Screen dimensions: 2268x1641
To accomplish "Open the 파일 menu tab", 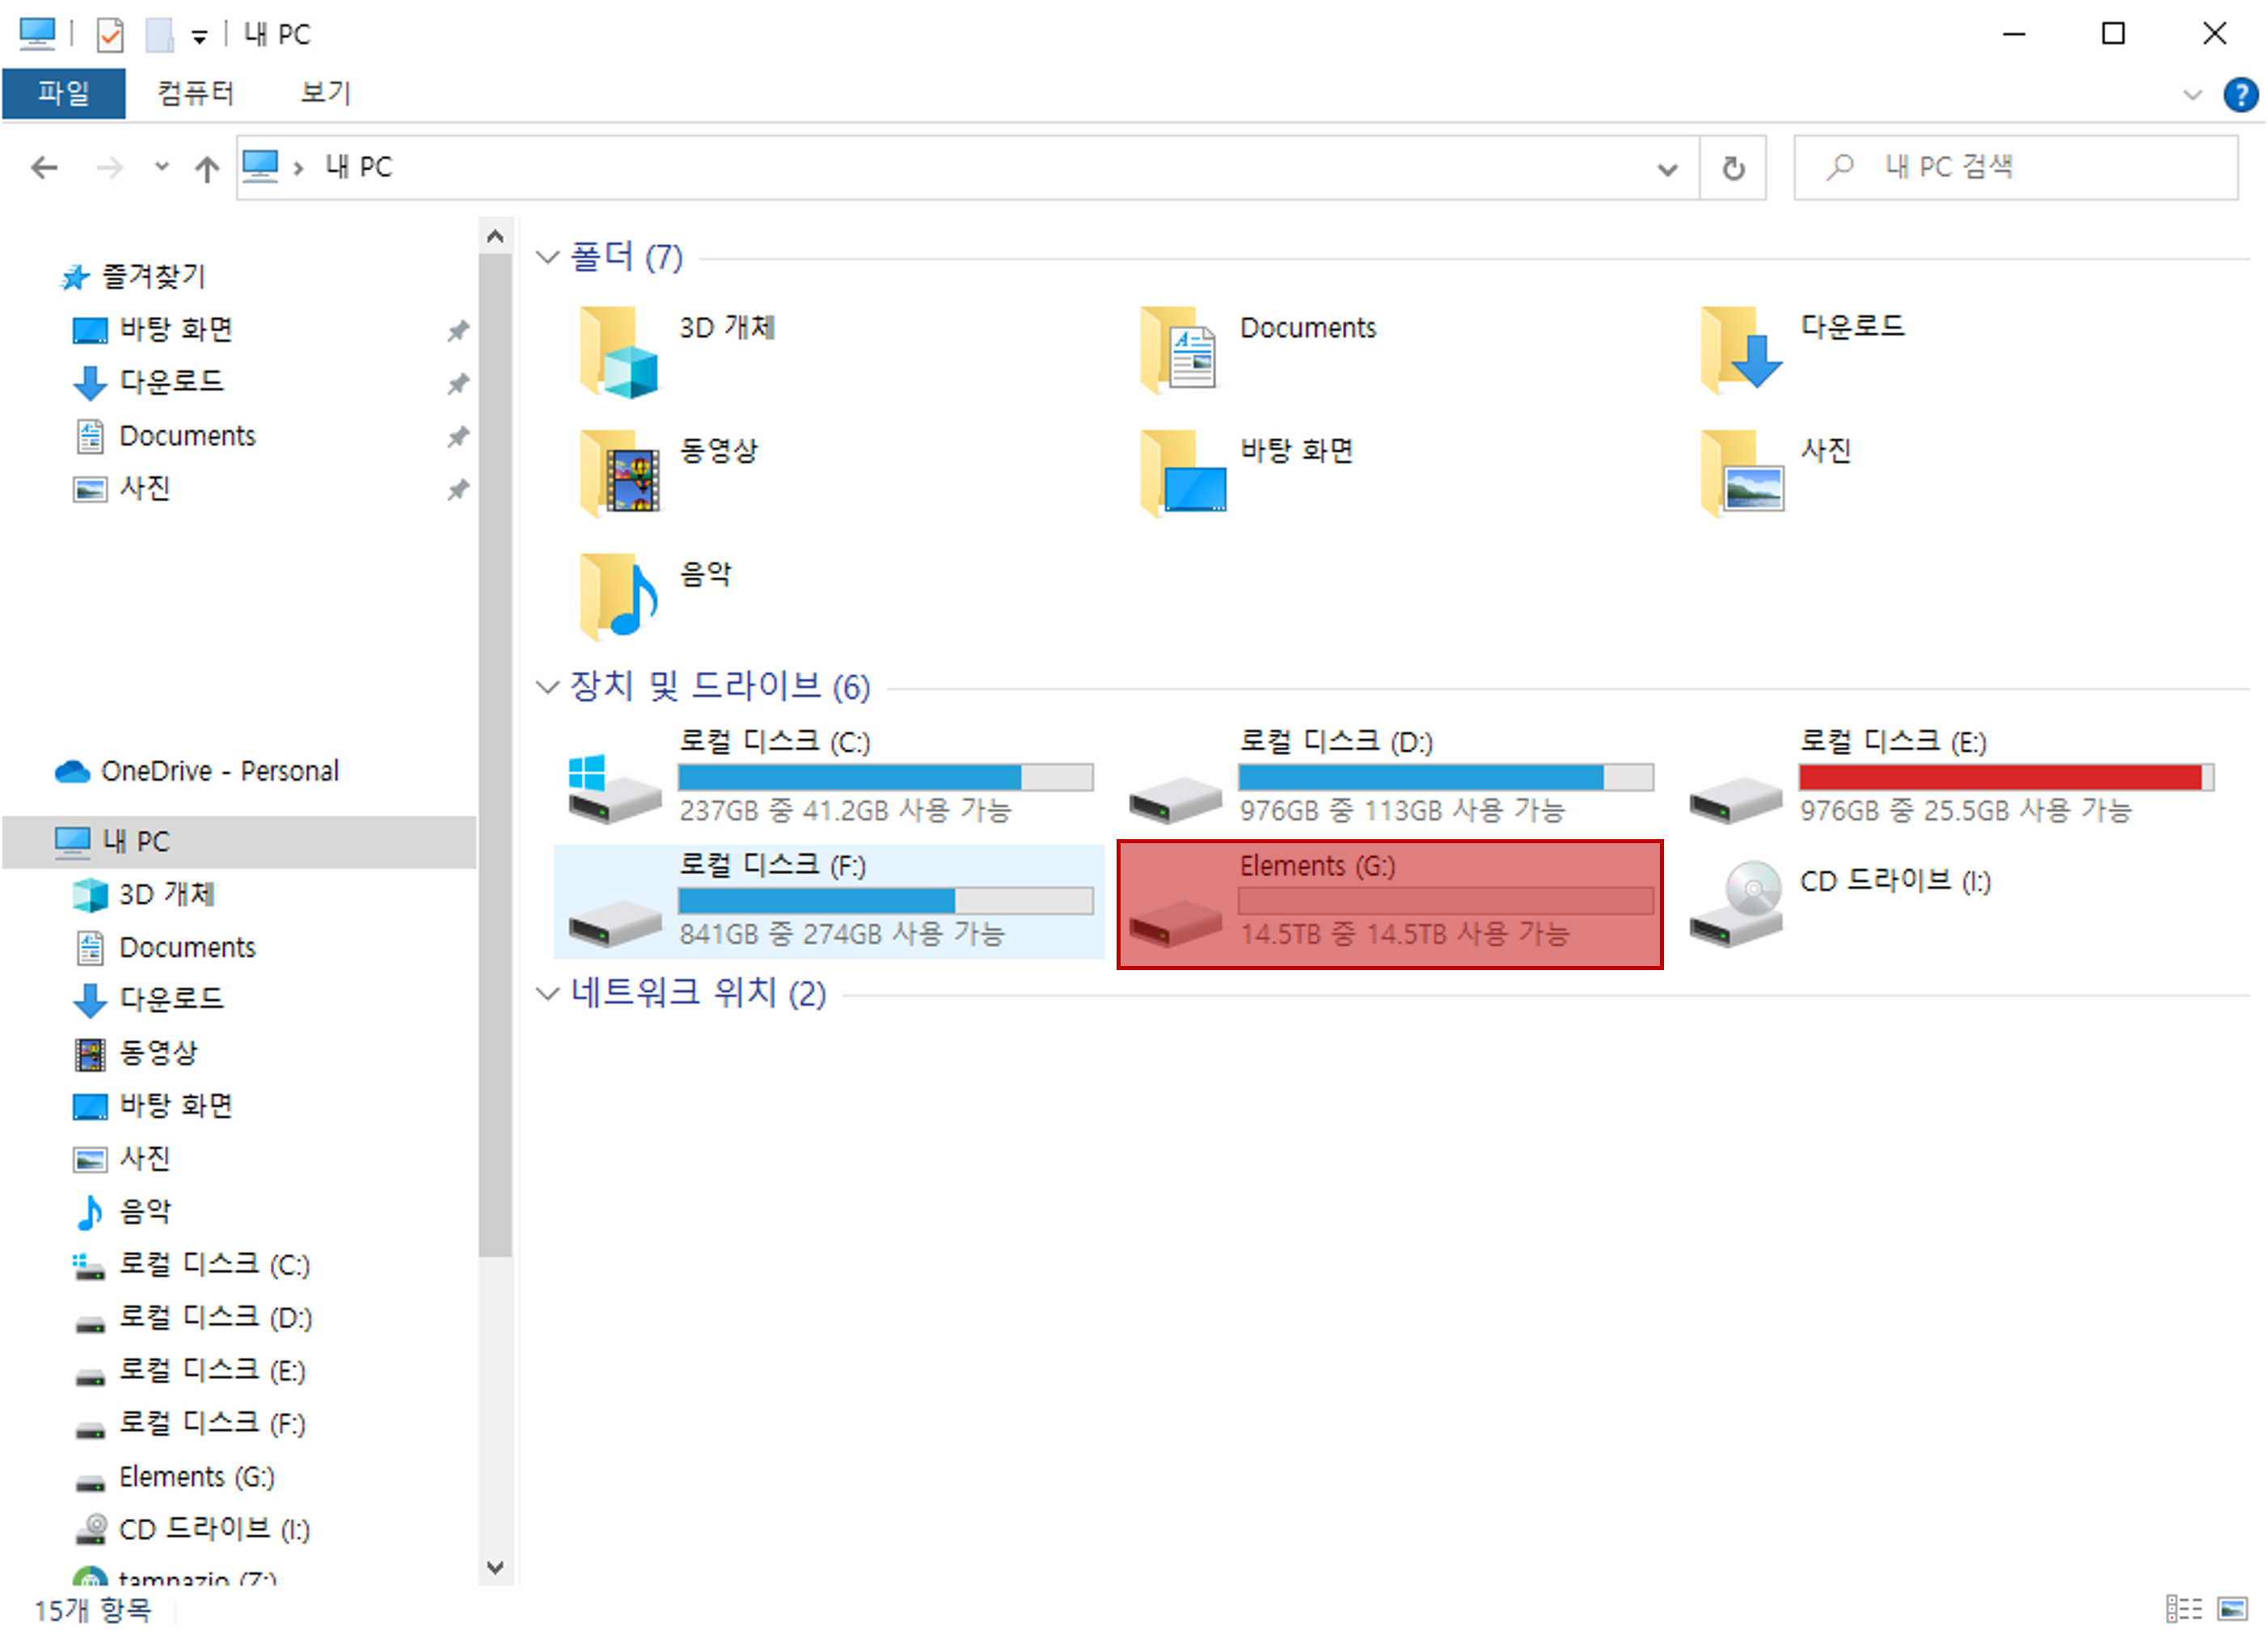I will point(64,94).
